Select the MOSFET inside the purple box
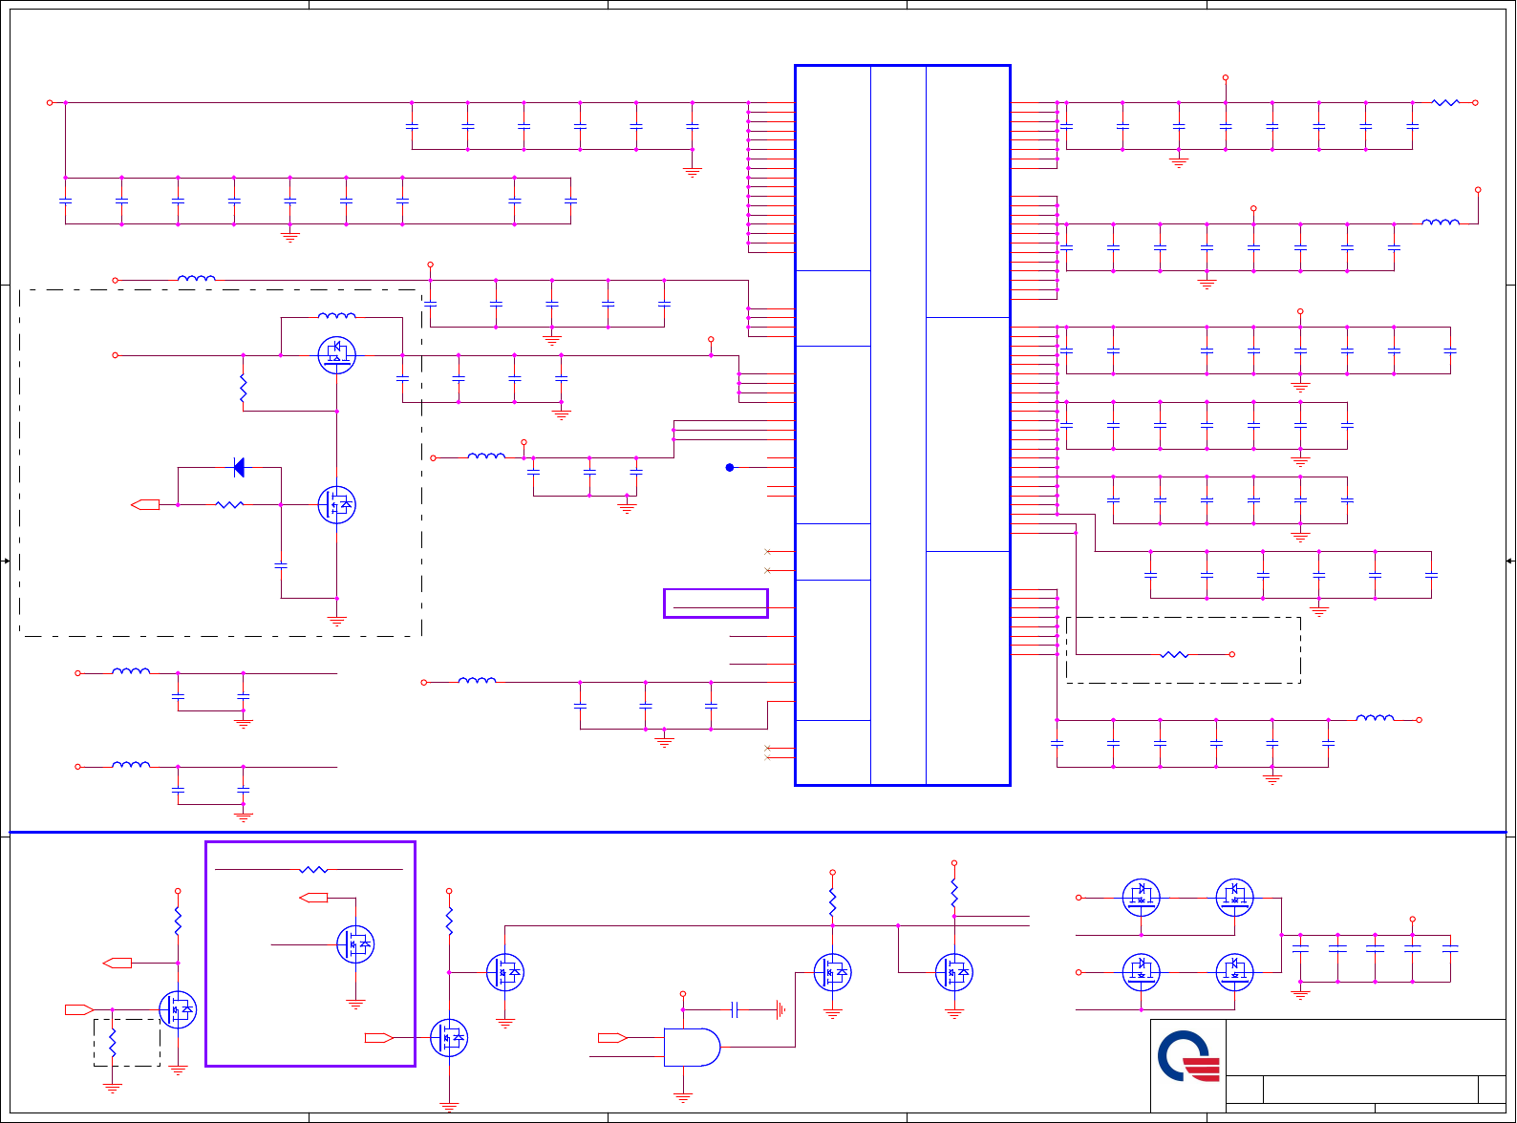Viewport: 1517px width, 1123px height. pyautogui.click(x=355, y=944)
